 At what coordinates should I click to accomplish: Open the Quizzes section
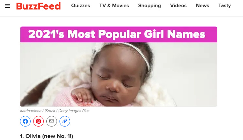click(x=81, y=6)
